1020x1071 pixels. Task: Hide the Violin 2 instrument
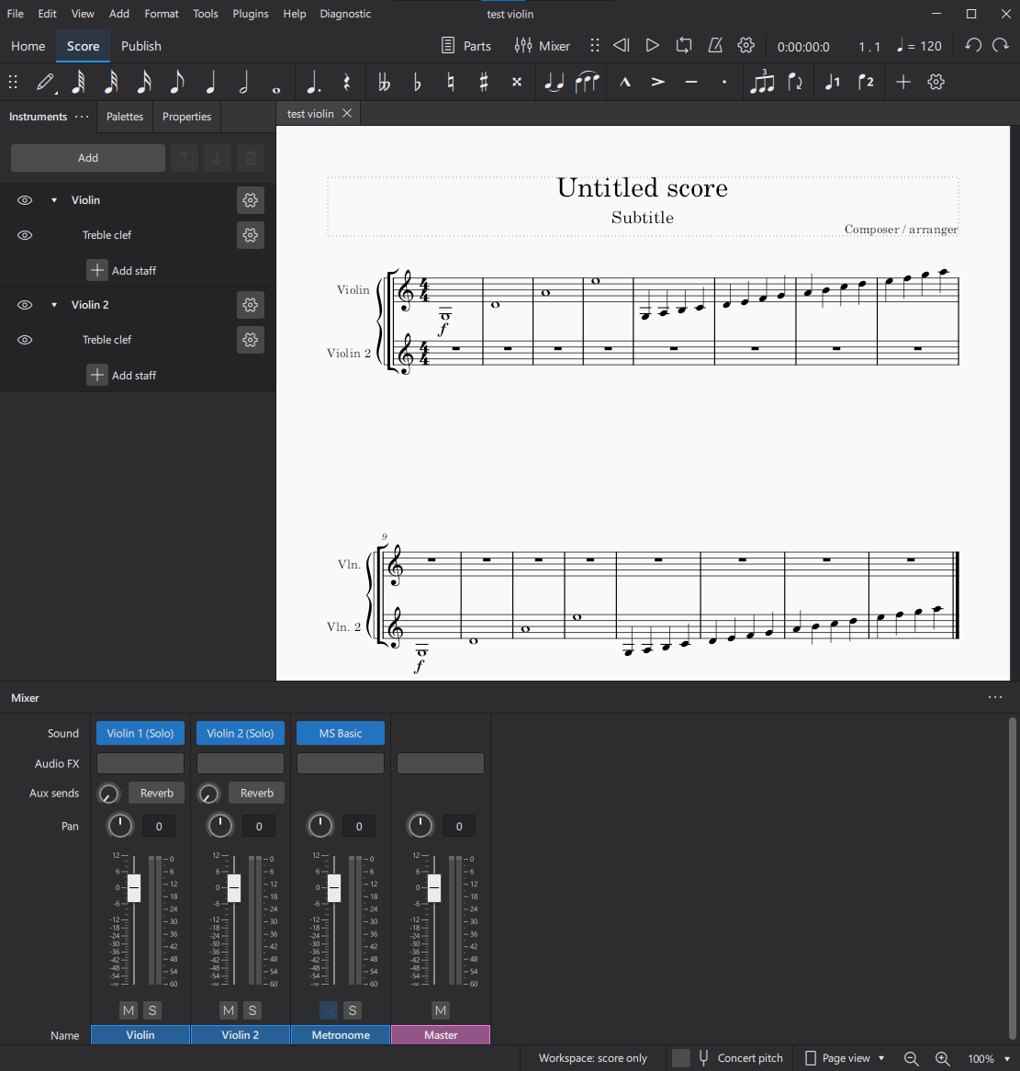[x=24, y=304]
